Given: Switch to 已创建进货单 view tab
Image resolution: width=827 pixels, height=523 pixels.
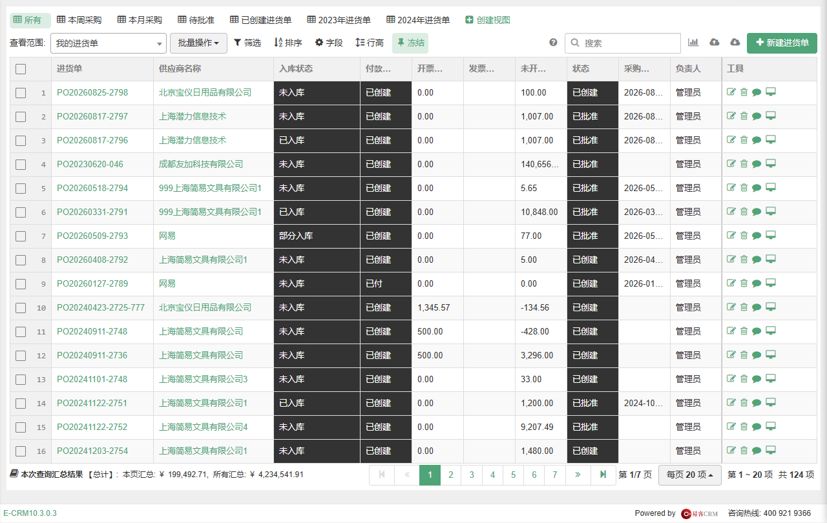Looking at the screenshot, I should [260, 20].
